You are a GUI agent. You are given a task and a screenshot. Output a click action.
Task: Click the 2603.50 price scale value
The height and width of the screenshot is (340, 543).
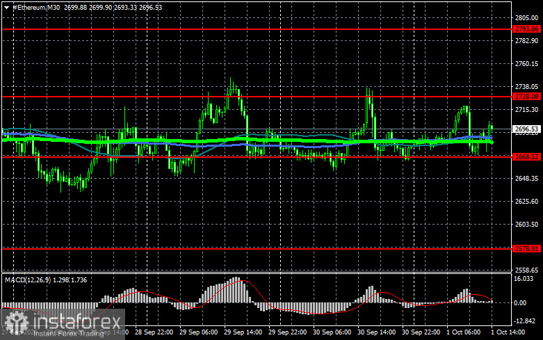[x=527, y=225]
